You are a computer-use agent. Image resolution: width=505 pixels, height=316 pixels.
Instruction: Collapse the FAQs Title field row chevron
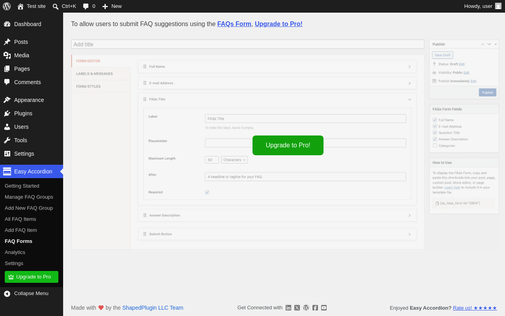pyautogui.click(x=410, y=100)
